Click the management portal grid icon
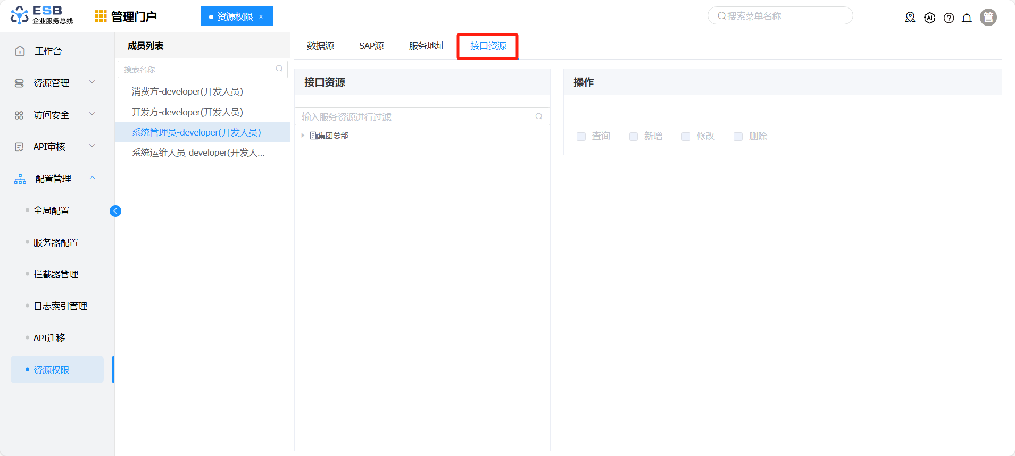The image size is (1015, 456). (101, 16)
